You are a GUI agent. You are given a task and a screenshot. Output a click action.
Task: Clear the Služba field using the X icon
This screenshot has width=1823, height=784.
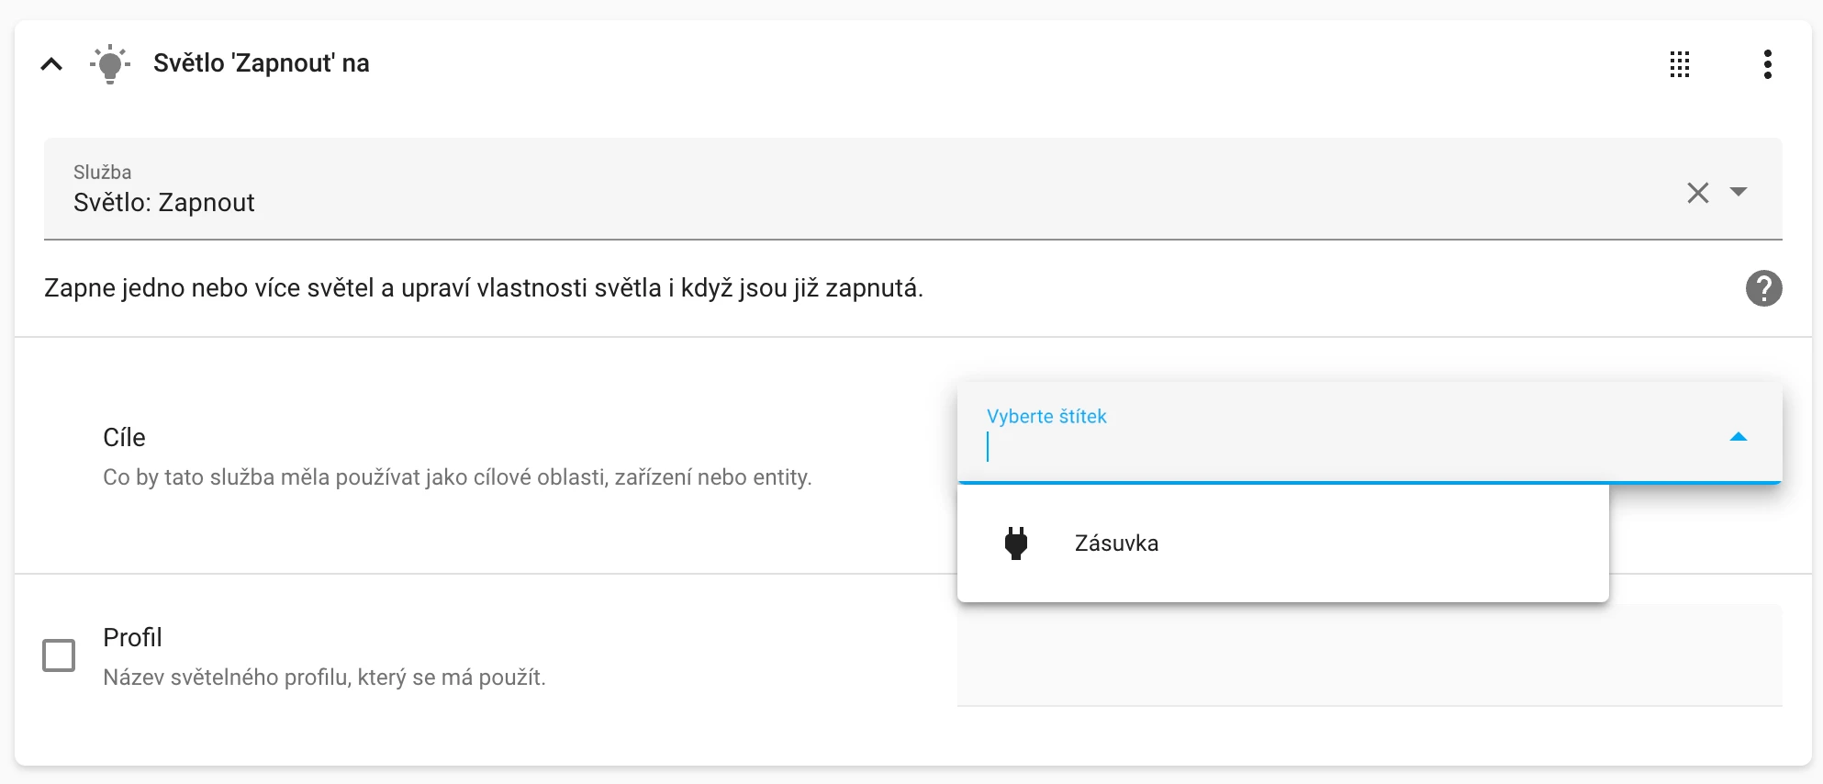point(1697,192)
